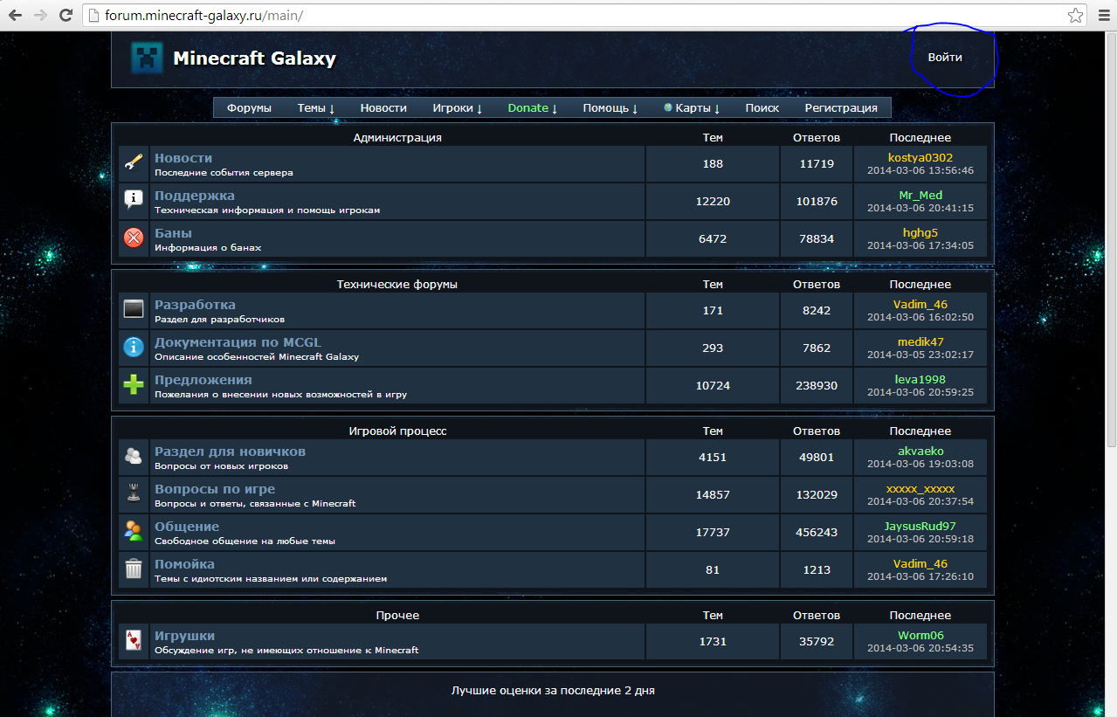Open user profile Mr_Med
Screen dimensions: 1117x717
pos(920,196)
